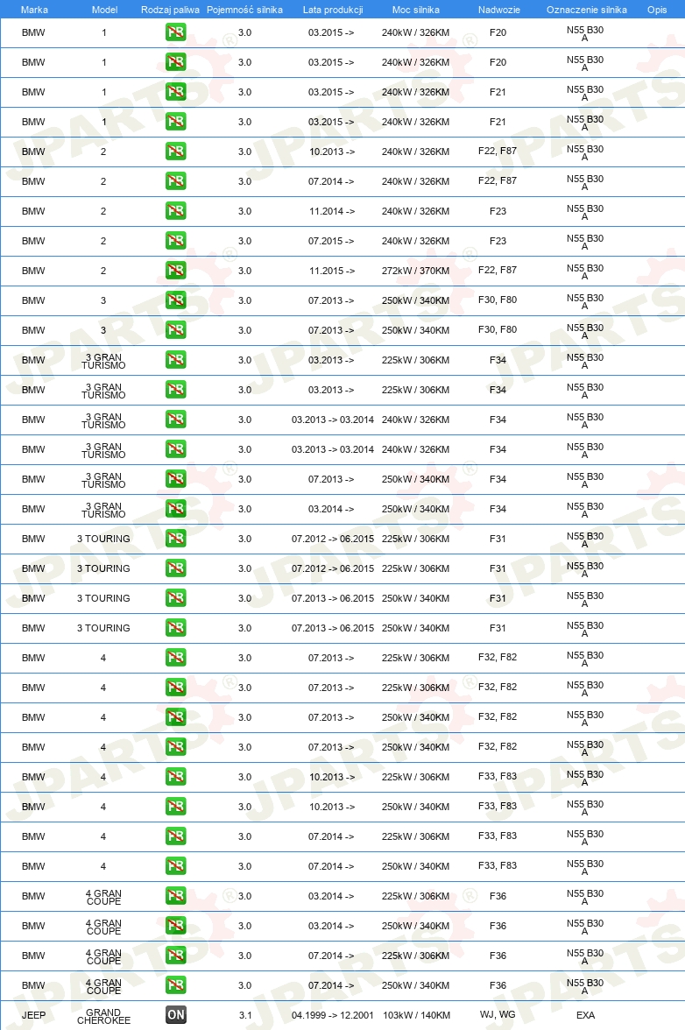
Task: Select petrol icon in BMW 4 10.2013 250kW row
Action: coord(175,807)
